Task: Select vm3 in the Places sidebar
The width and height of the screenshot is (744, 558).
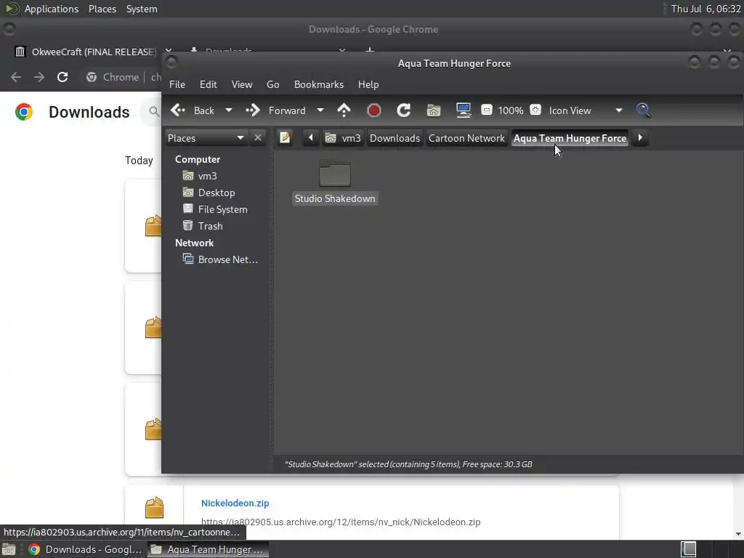Action: (x=207, y=176)
